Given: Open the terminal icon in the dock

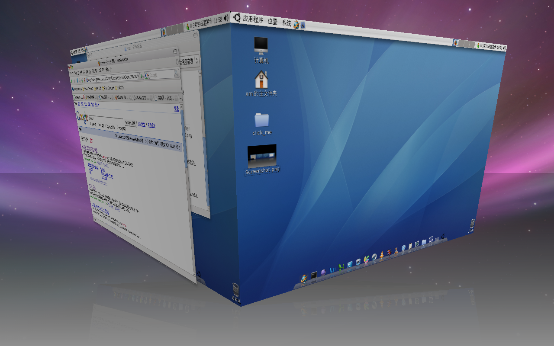Looking at the screenshot, I should 314,275.
